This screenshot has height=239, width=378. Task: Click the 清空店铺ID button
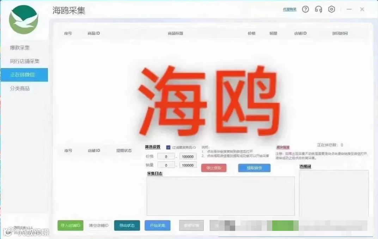click(99, 226)
